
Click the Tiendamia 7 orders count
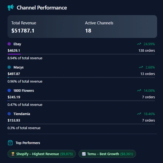148,120
